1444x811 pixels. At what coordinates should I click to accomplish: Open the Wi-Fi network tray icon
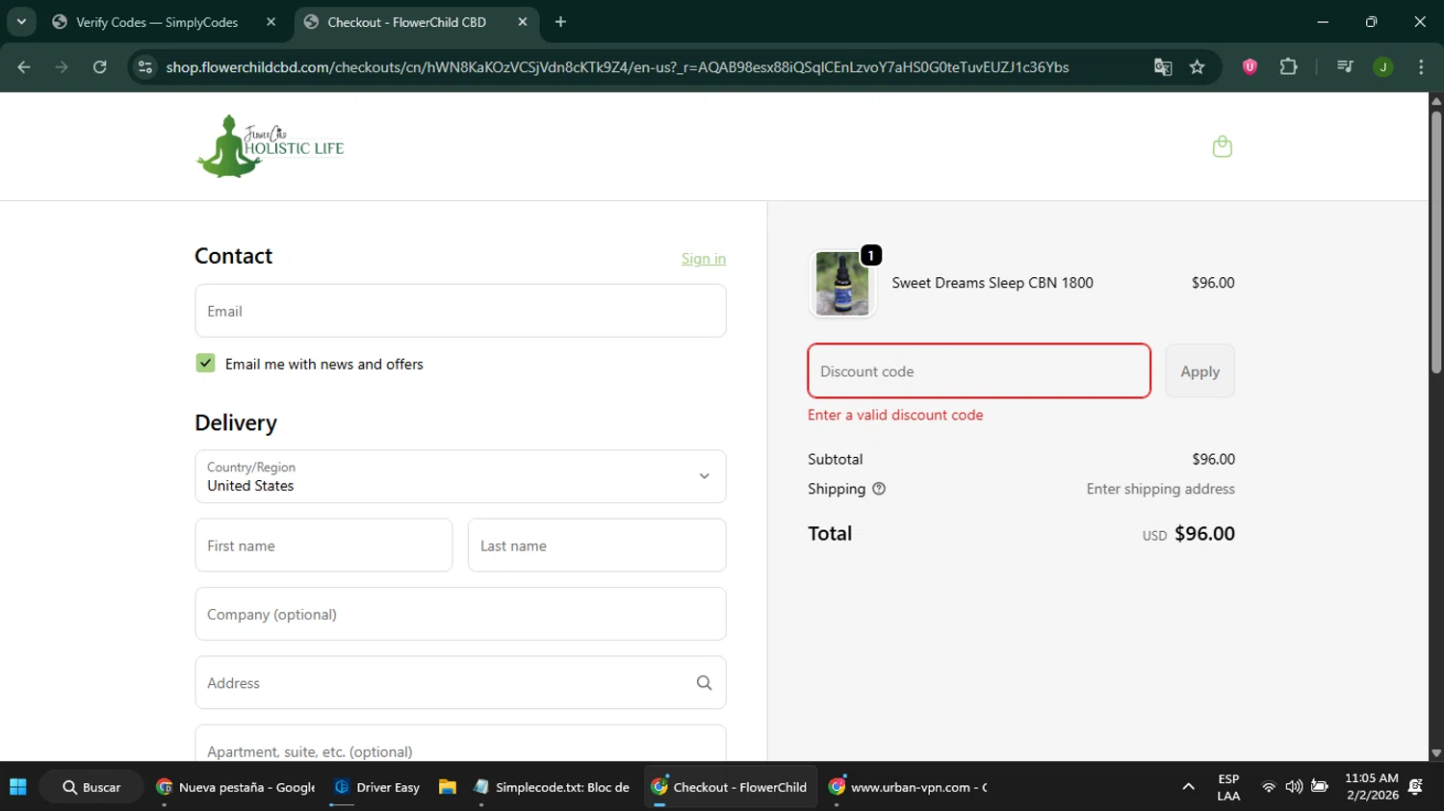pyautogui.click(x=1269, y=787)
